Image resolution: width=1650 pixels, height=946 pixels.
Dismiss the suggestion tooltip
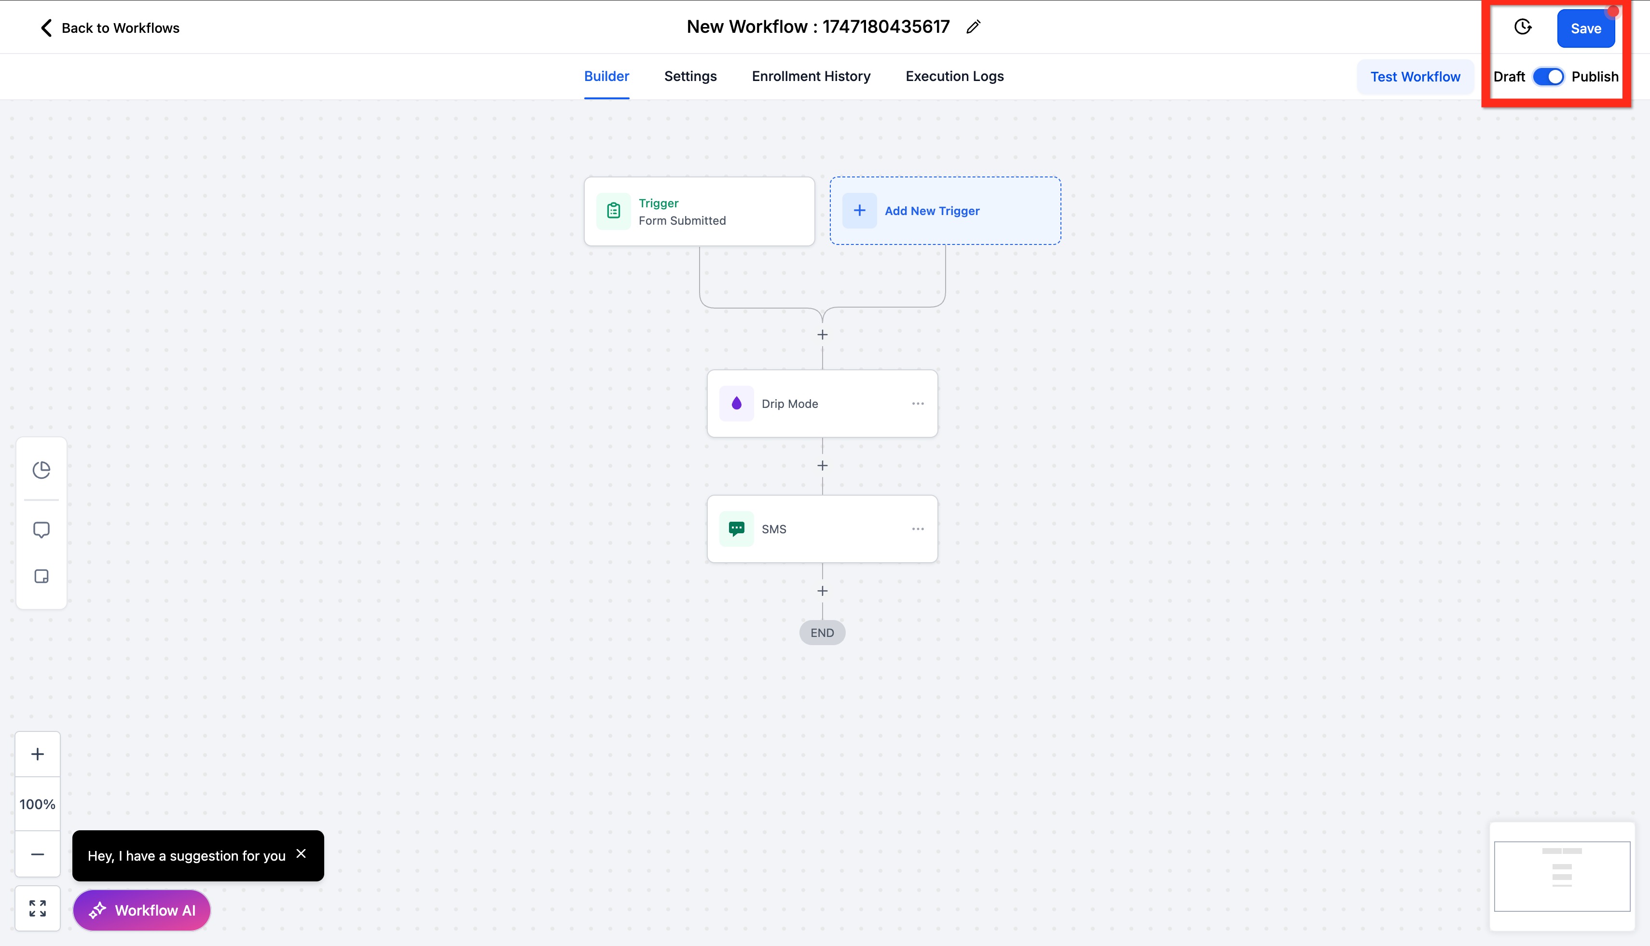[301, 854]
